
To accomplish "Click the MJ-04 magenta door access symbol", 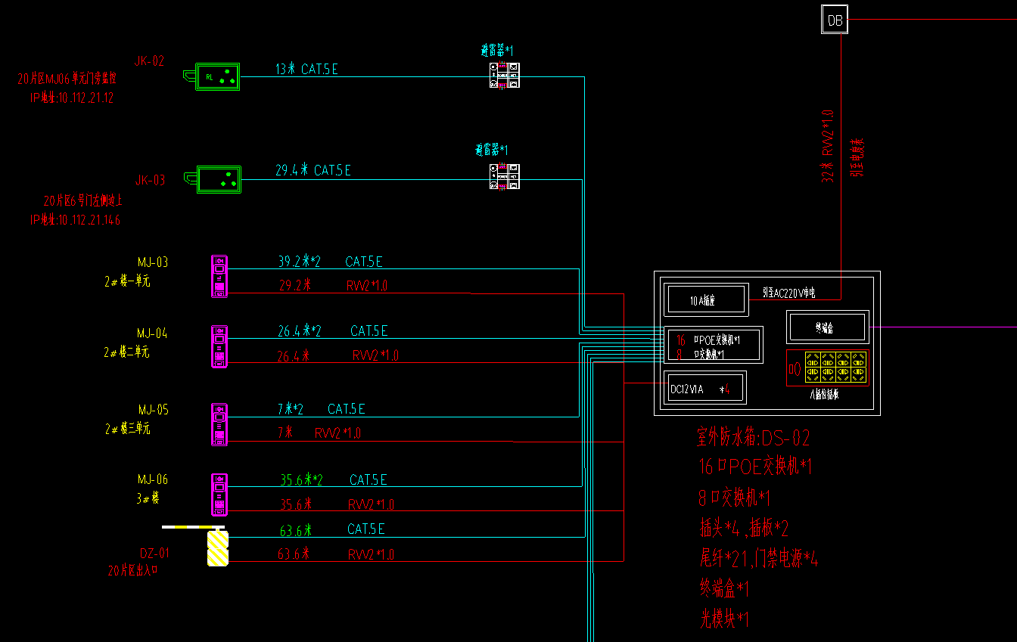I will (219, 346).
